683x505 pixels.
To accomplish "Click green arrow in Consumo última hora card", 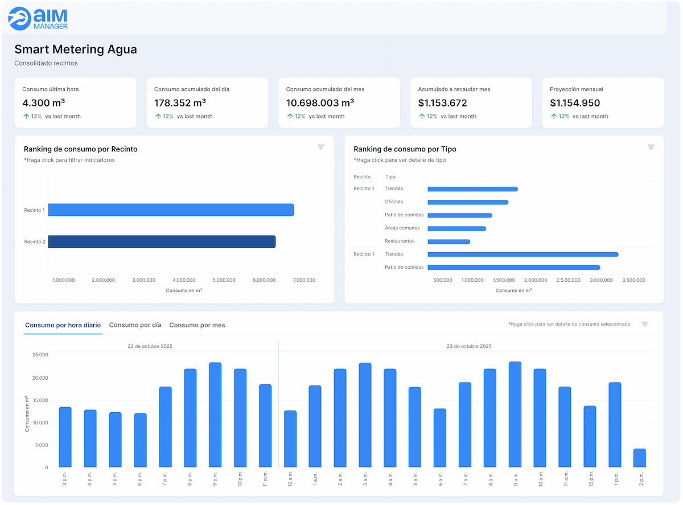I will [x=26, y=116].
